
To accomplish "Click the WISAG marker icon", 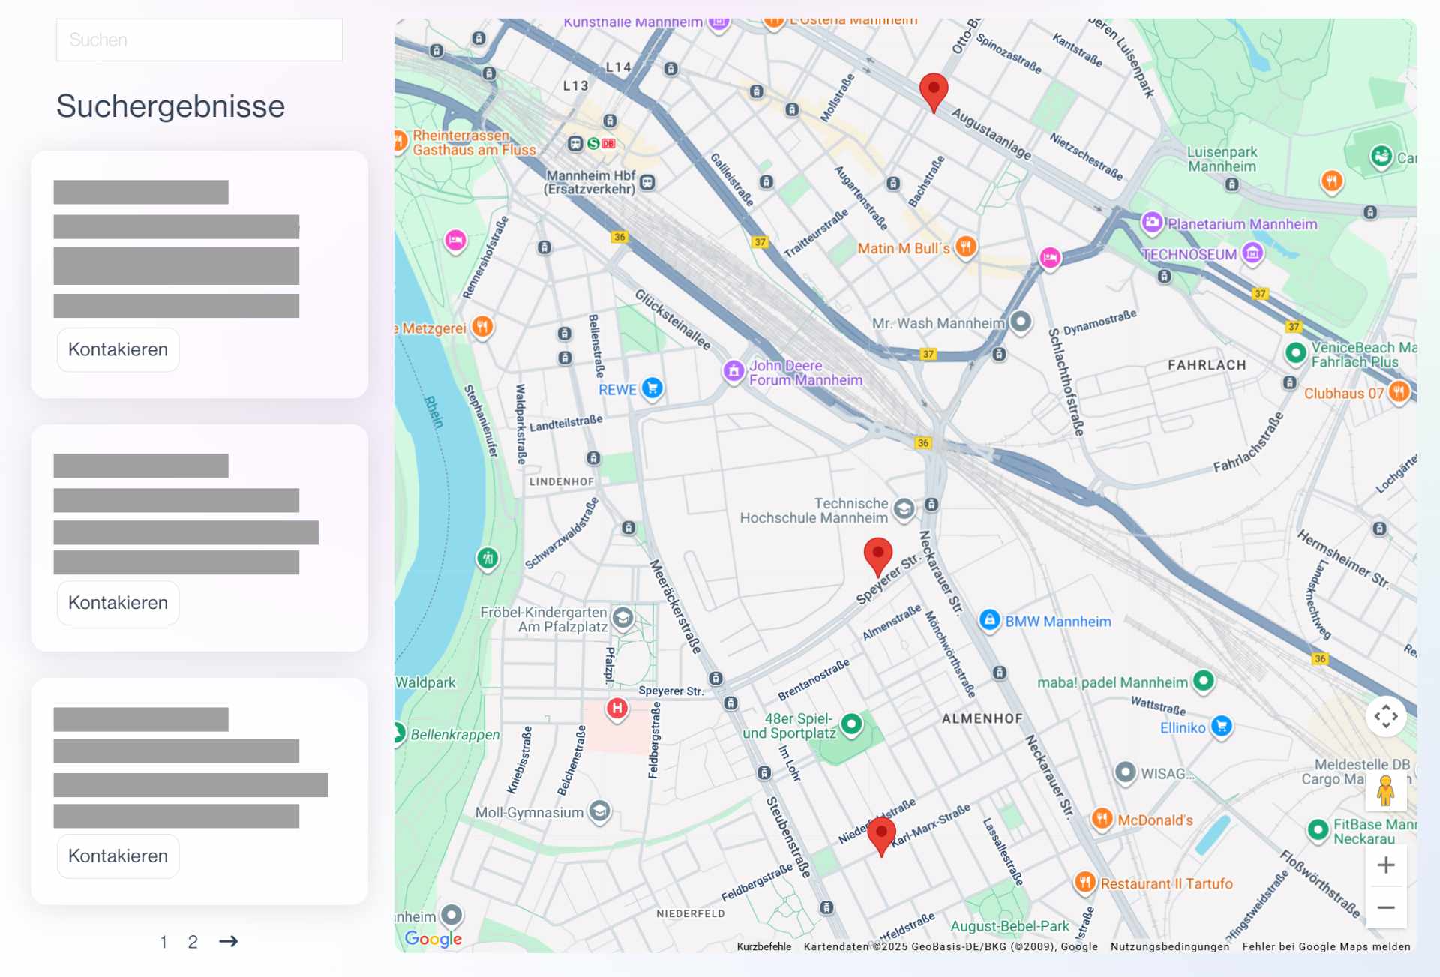I will coord(1126,772).
